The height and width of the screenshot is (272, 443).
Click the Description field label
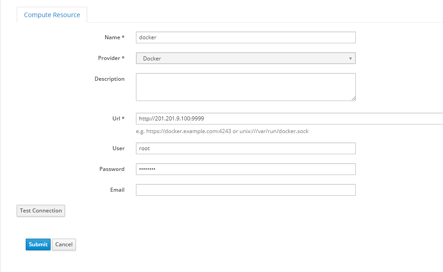[x=109, y=79]
